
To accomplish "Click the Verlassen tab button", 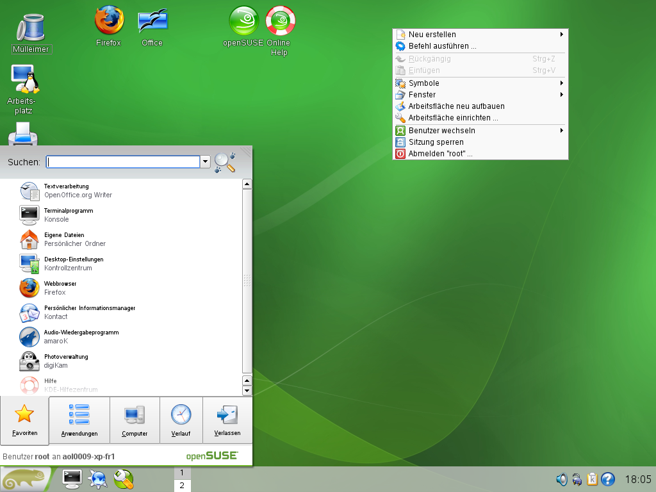I will pos(227,420).
